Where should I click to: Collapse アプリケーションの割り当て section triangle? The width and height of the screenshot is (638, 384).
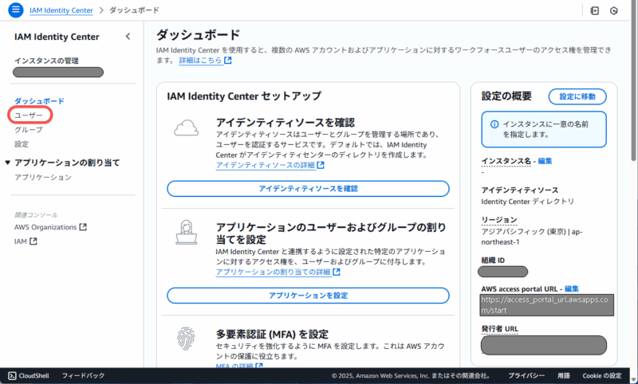coord(7,163)
